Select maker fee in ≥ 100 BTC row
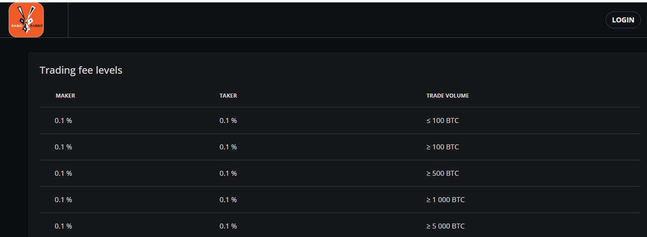The image size is (647, 237). [x=63, y=147]
